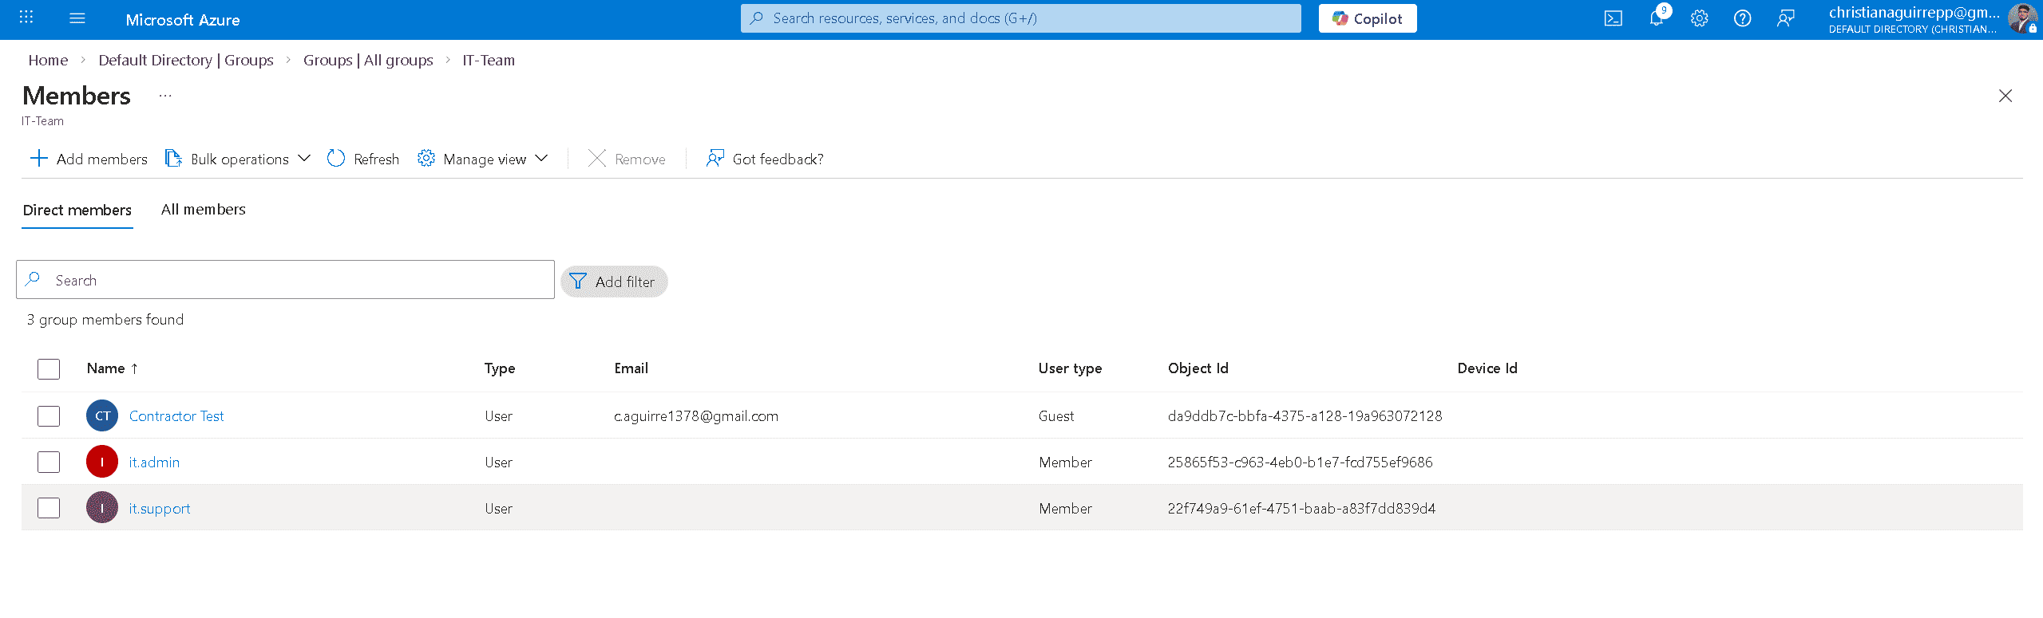Check the select-all members checkbox
2043x618 pixels.
49,369
